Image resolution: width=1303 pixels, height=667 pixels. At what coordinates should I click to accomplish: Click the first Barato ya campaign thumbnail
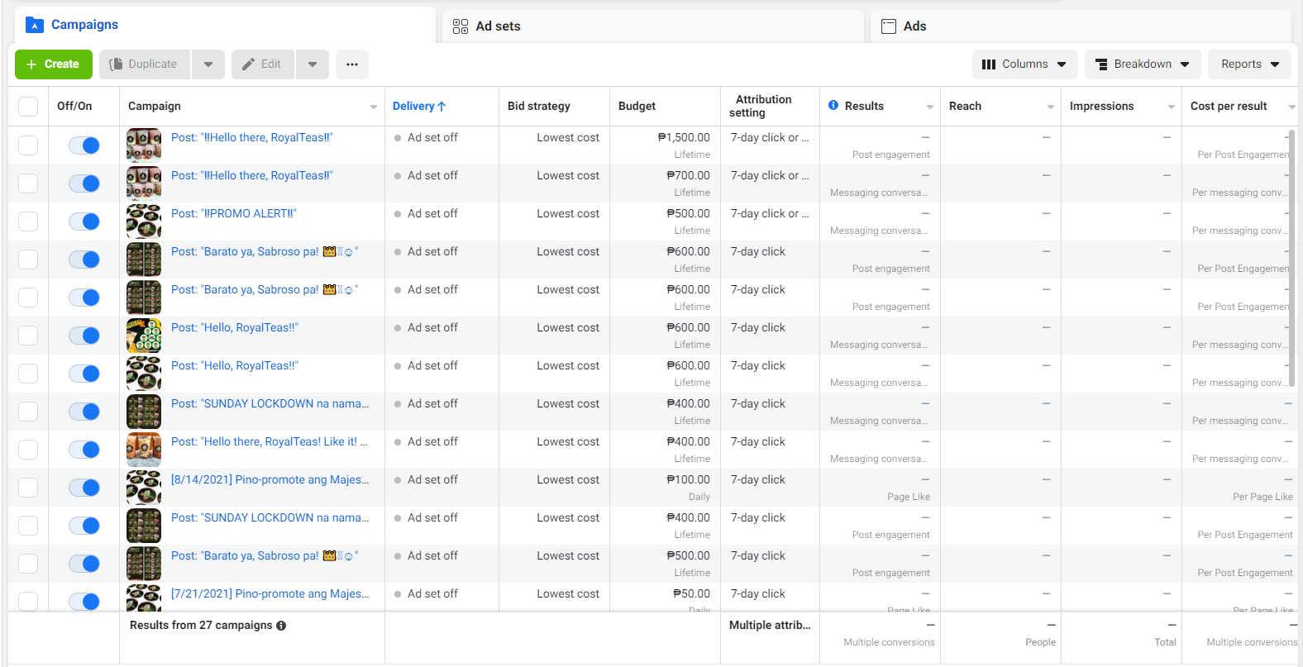tap(144, 260)
